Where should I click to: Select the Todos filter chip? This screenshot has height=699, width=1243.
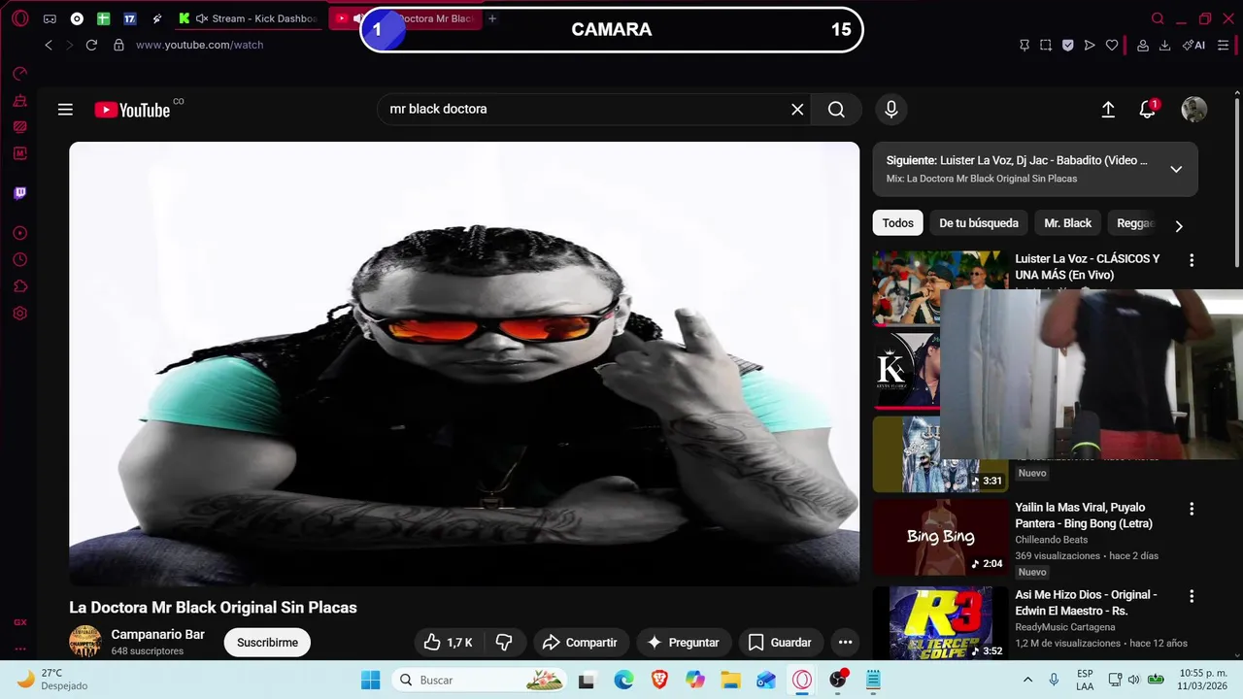coord(897,223)
